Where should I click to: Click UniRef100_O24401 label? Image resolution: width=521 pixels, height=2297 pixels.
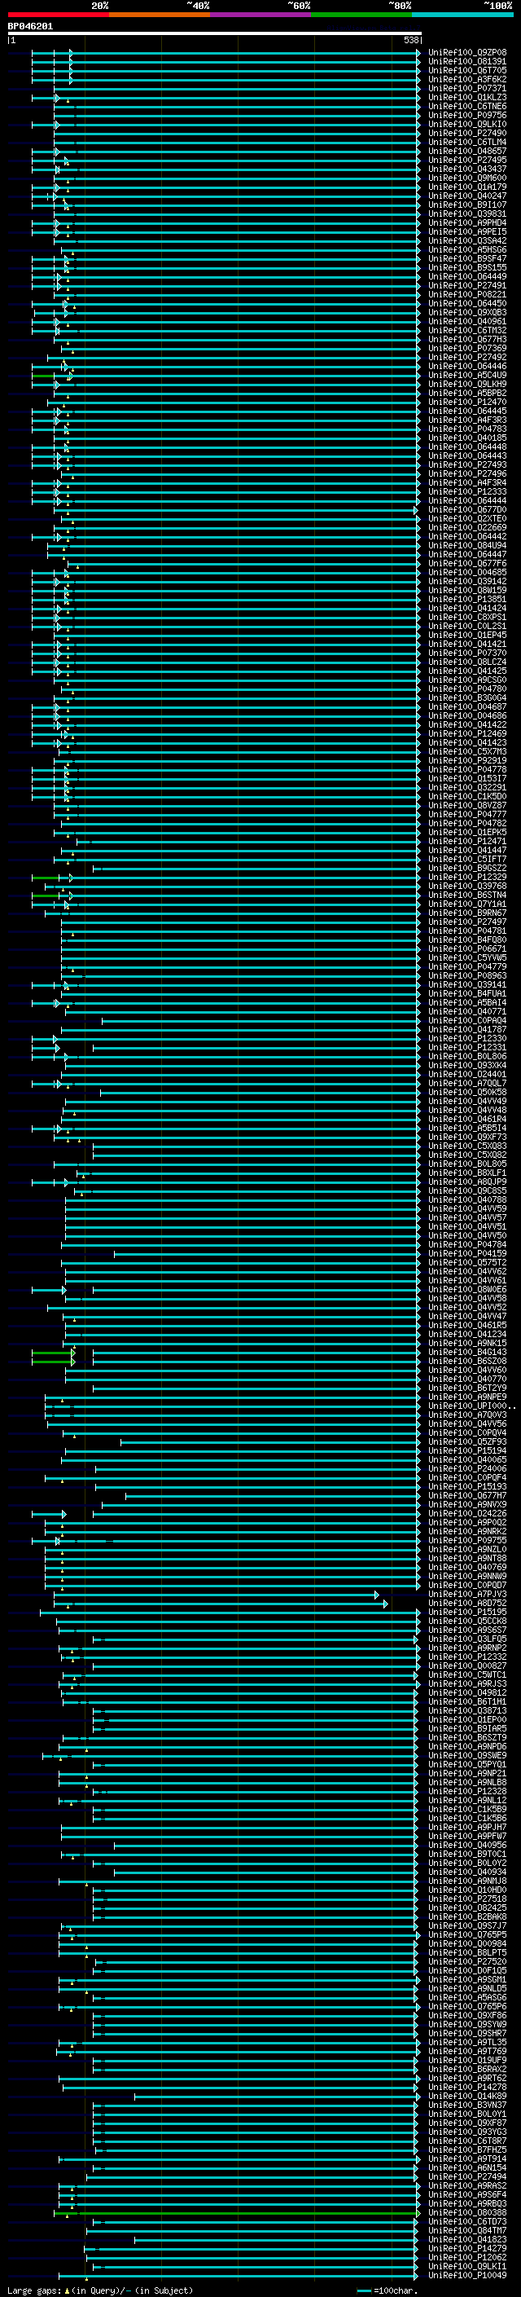coord(466,1075)
